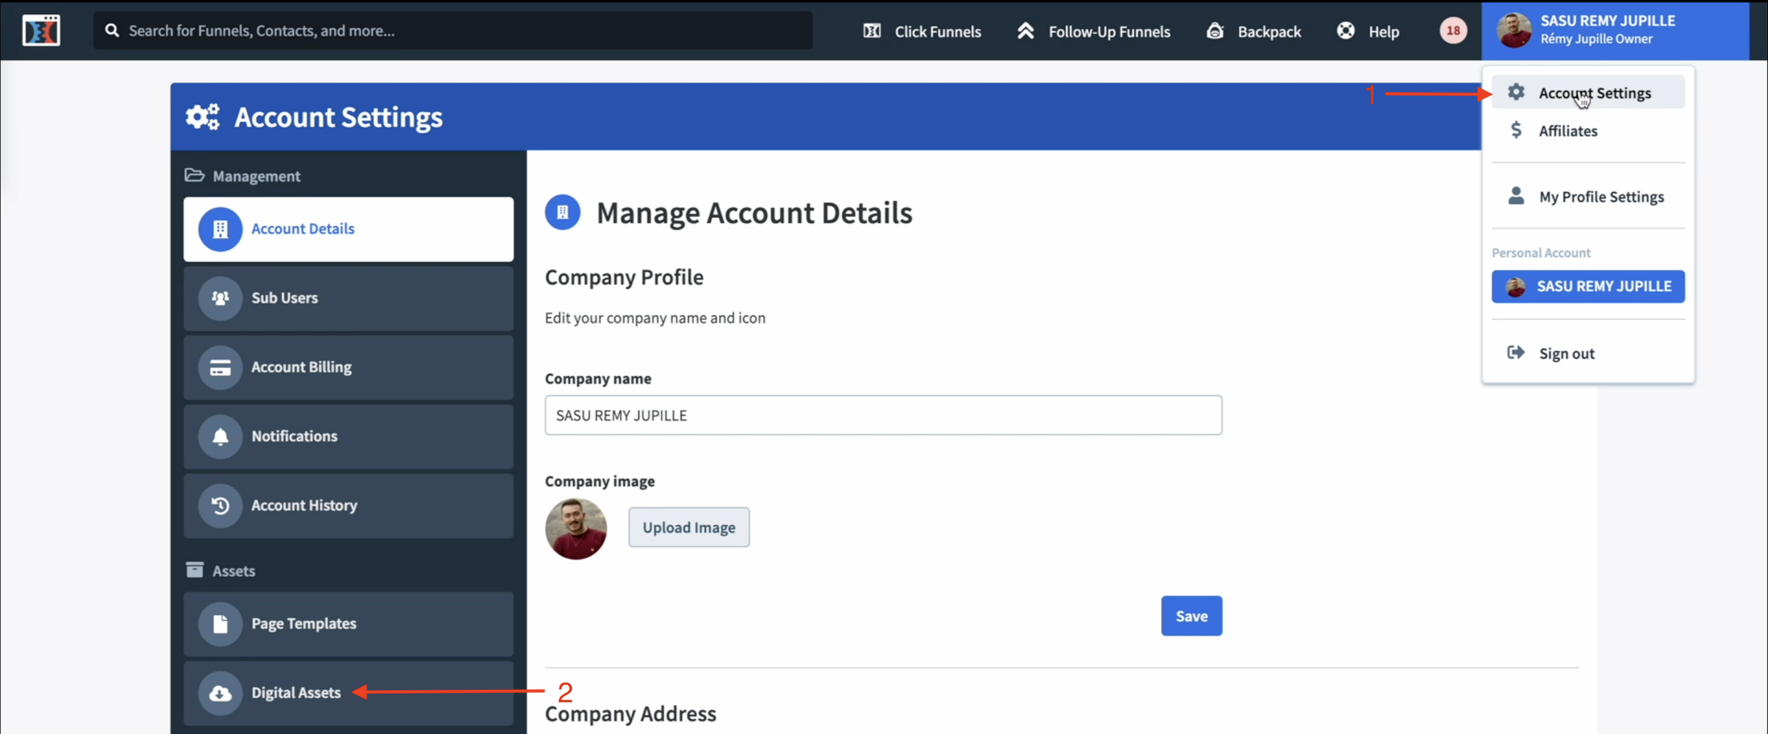Image resolution: width=1768 pixels, height=734 pixels.
Task: Select Account Settings in user menu
Action: [1594, 93]
